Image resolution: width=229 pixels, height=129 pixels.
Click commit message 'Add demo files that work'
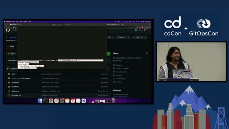point(51,91)
